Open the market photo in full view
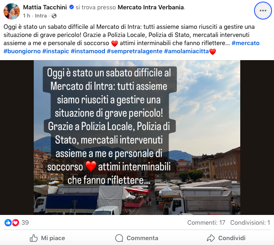Image resolution: width=274 pixels, height=245 pixels. click(x=137, y=137)
